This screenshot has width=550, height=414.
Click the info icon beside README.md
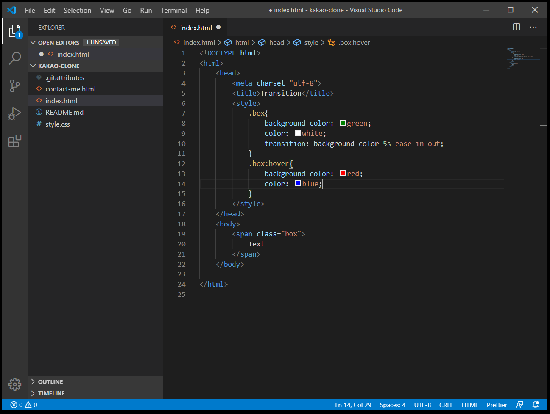[39, 112]
